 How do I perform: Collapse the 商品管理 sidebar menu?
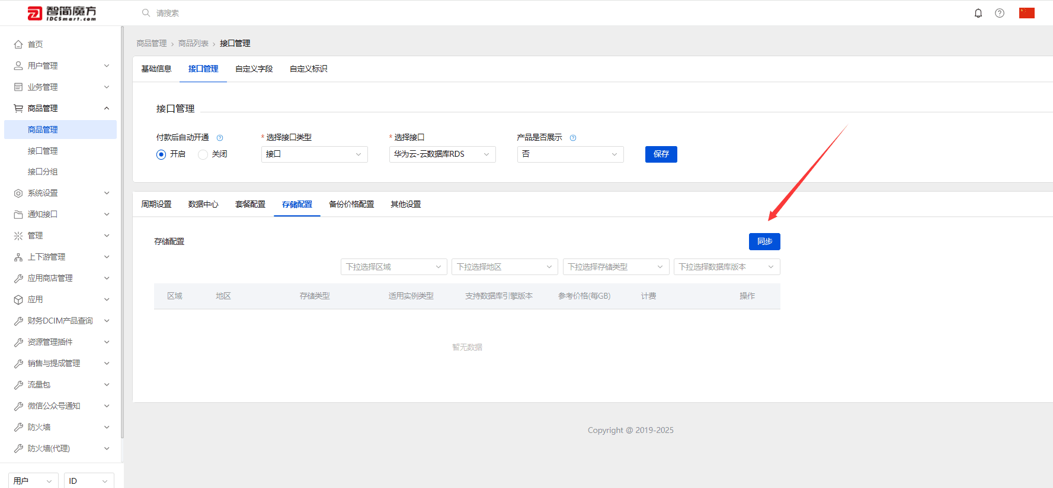click(62, 108)
